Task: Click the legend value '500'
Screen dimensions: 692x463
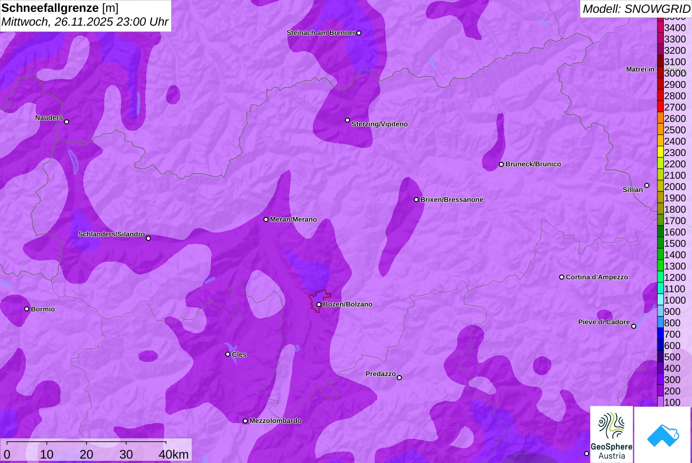Action: [x=672, y=357]
